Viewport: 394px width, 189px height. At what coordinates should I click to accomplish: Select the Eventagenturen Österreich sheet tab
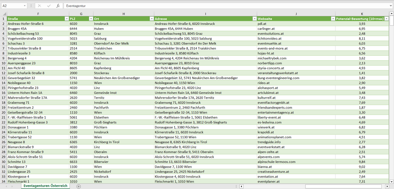(x=45, y=186)
